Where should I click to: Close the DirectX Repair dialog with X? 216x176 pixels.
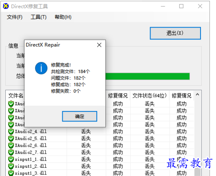tap(99, 45)
